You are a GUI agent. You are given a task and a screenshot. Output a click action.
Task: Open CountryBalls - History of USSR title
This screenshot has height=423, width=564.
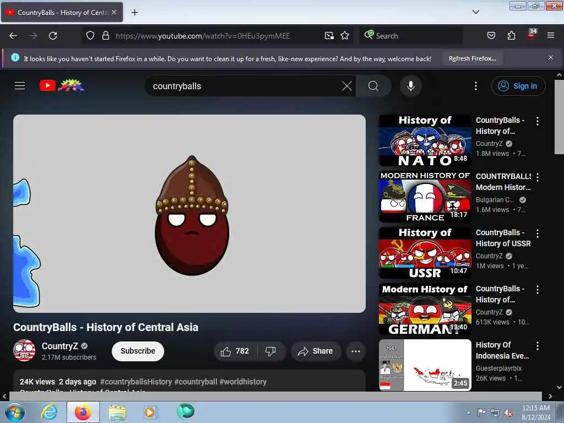click(x=503, y=238)
